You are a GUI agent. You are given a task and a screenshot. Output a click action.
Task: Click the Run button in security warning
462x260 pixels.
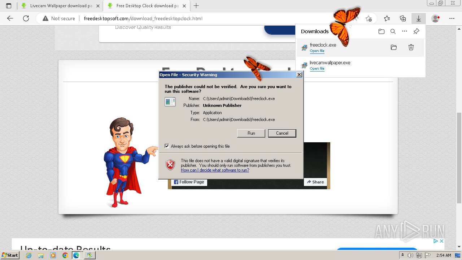coord(251,133)
